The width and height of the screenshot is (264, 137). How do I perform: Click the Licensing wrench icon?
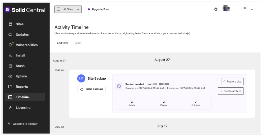[10, 108]
